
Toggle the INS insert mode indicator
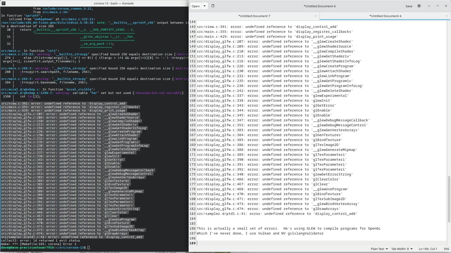446,249
